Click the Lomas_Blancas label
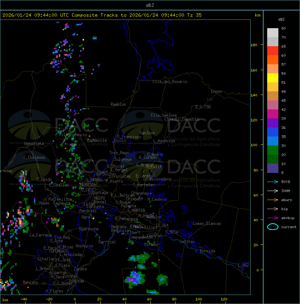The width and height of the screenshot is (300, 304). (x=207, y=223)
